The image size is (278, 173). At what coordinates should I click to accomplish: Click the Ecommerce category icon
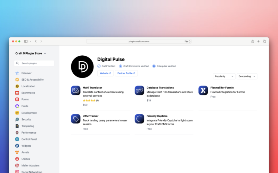(x=17, y=93)
